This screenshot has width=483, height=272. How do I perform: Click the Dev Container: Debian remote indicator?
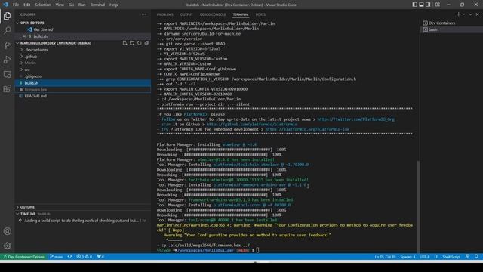[23, 257]
